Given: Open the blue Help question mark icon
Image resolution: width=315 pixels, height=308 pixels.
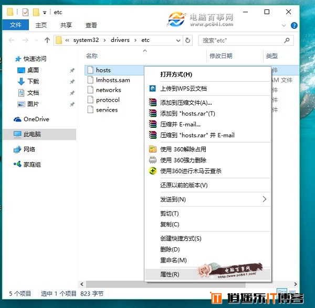Looking at the screenshot, I should [294, 26].
